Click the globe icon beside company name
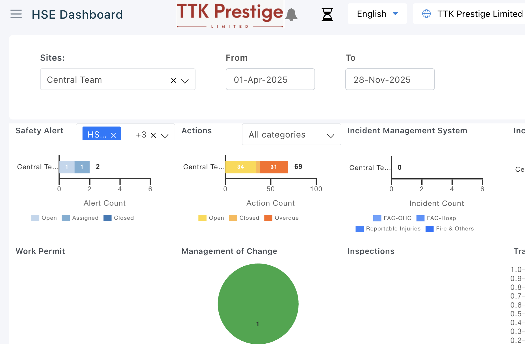 tap(426, 14)
